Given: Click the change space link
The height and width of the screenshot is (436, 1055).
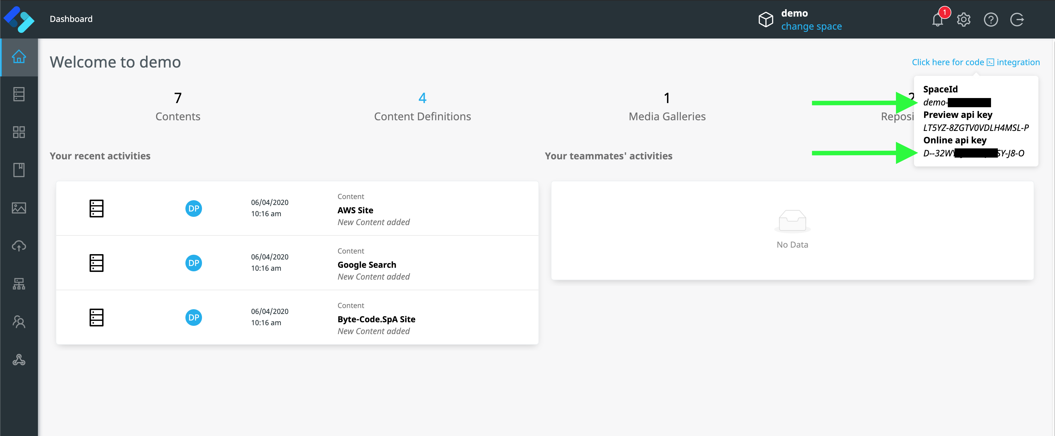Looking at the screenshot, I should coord(811,27).
